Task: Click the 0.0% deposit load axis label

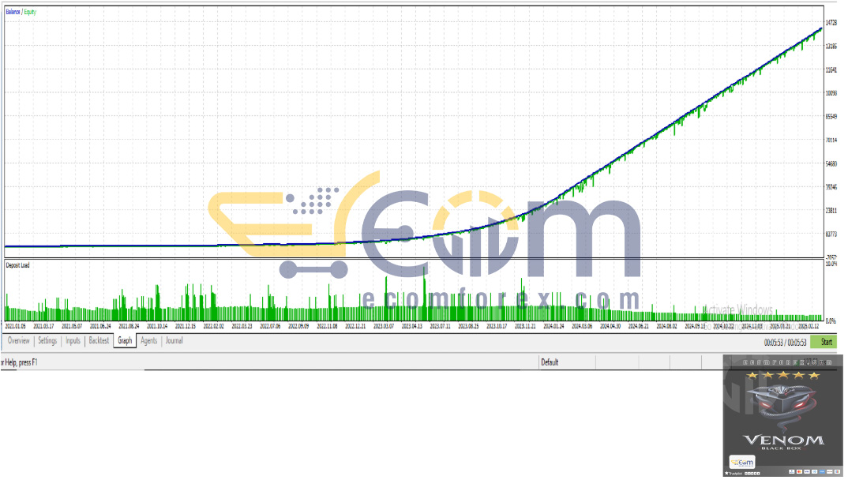Action: pyautogui.click(x=831, y=321)
